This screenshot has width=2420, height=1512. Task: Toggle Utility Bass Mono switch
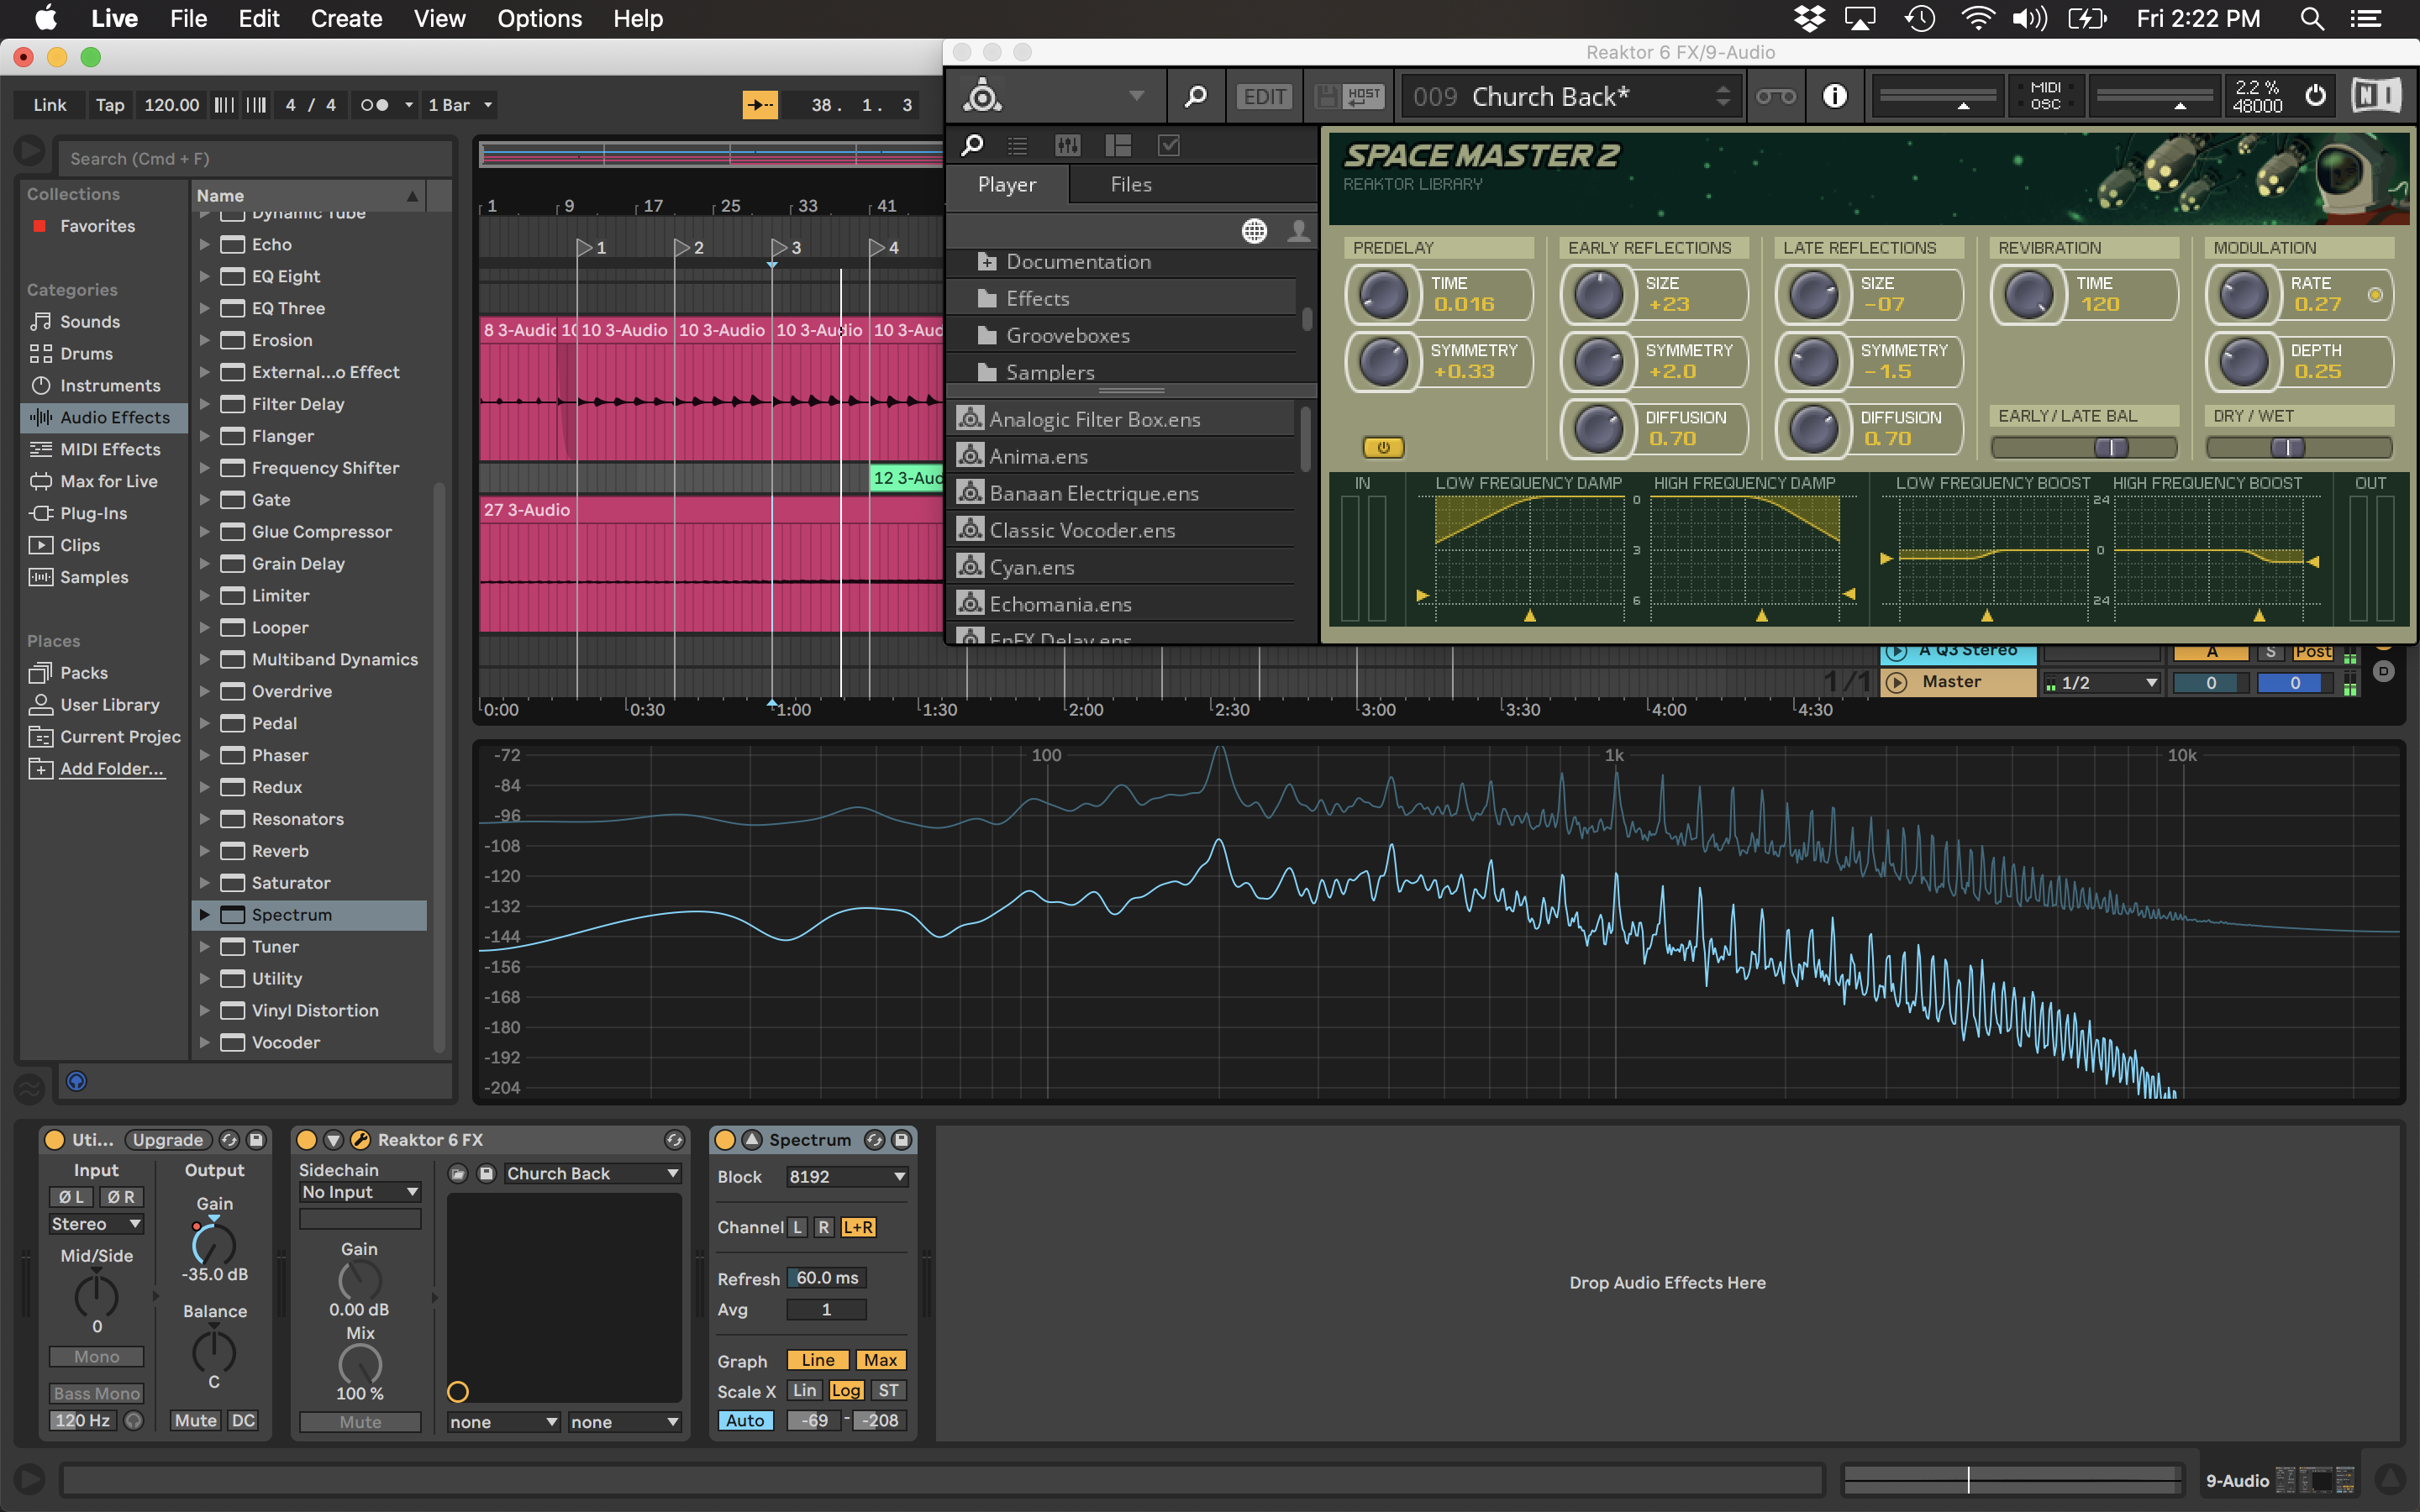[x=96, y=1393]
